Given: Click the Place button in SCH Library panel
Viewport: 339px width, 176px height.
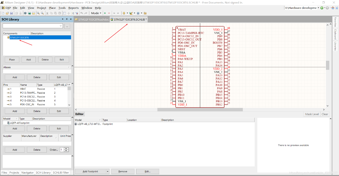Looking at the screenshot, I should 12,59.
